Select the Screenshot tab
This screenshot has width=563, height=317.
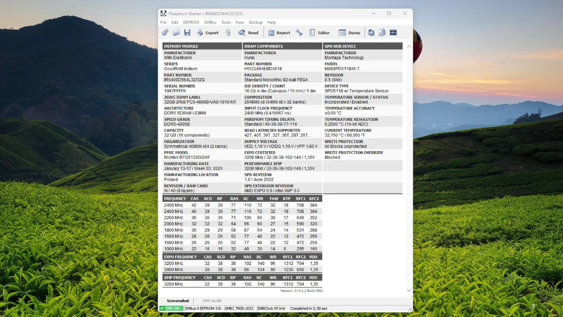[178, 300]
